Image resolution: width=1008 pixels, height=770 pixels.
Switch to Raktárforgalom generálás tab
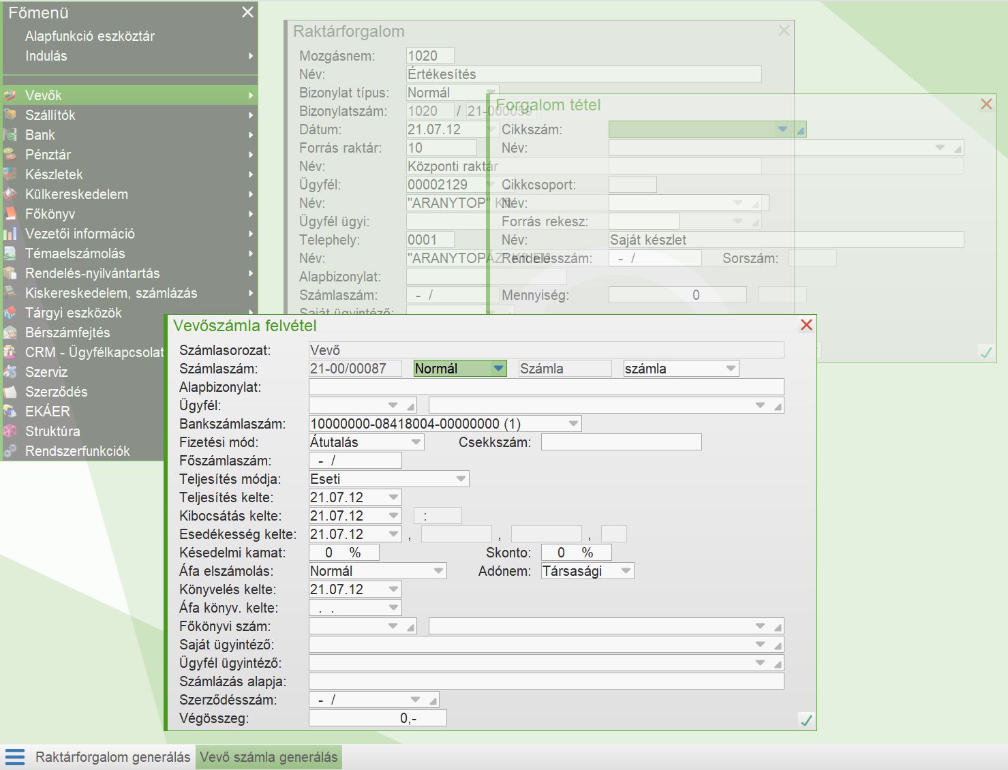112,757
